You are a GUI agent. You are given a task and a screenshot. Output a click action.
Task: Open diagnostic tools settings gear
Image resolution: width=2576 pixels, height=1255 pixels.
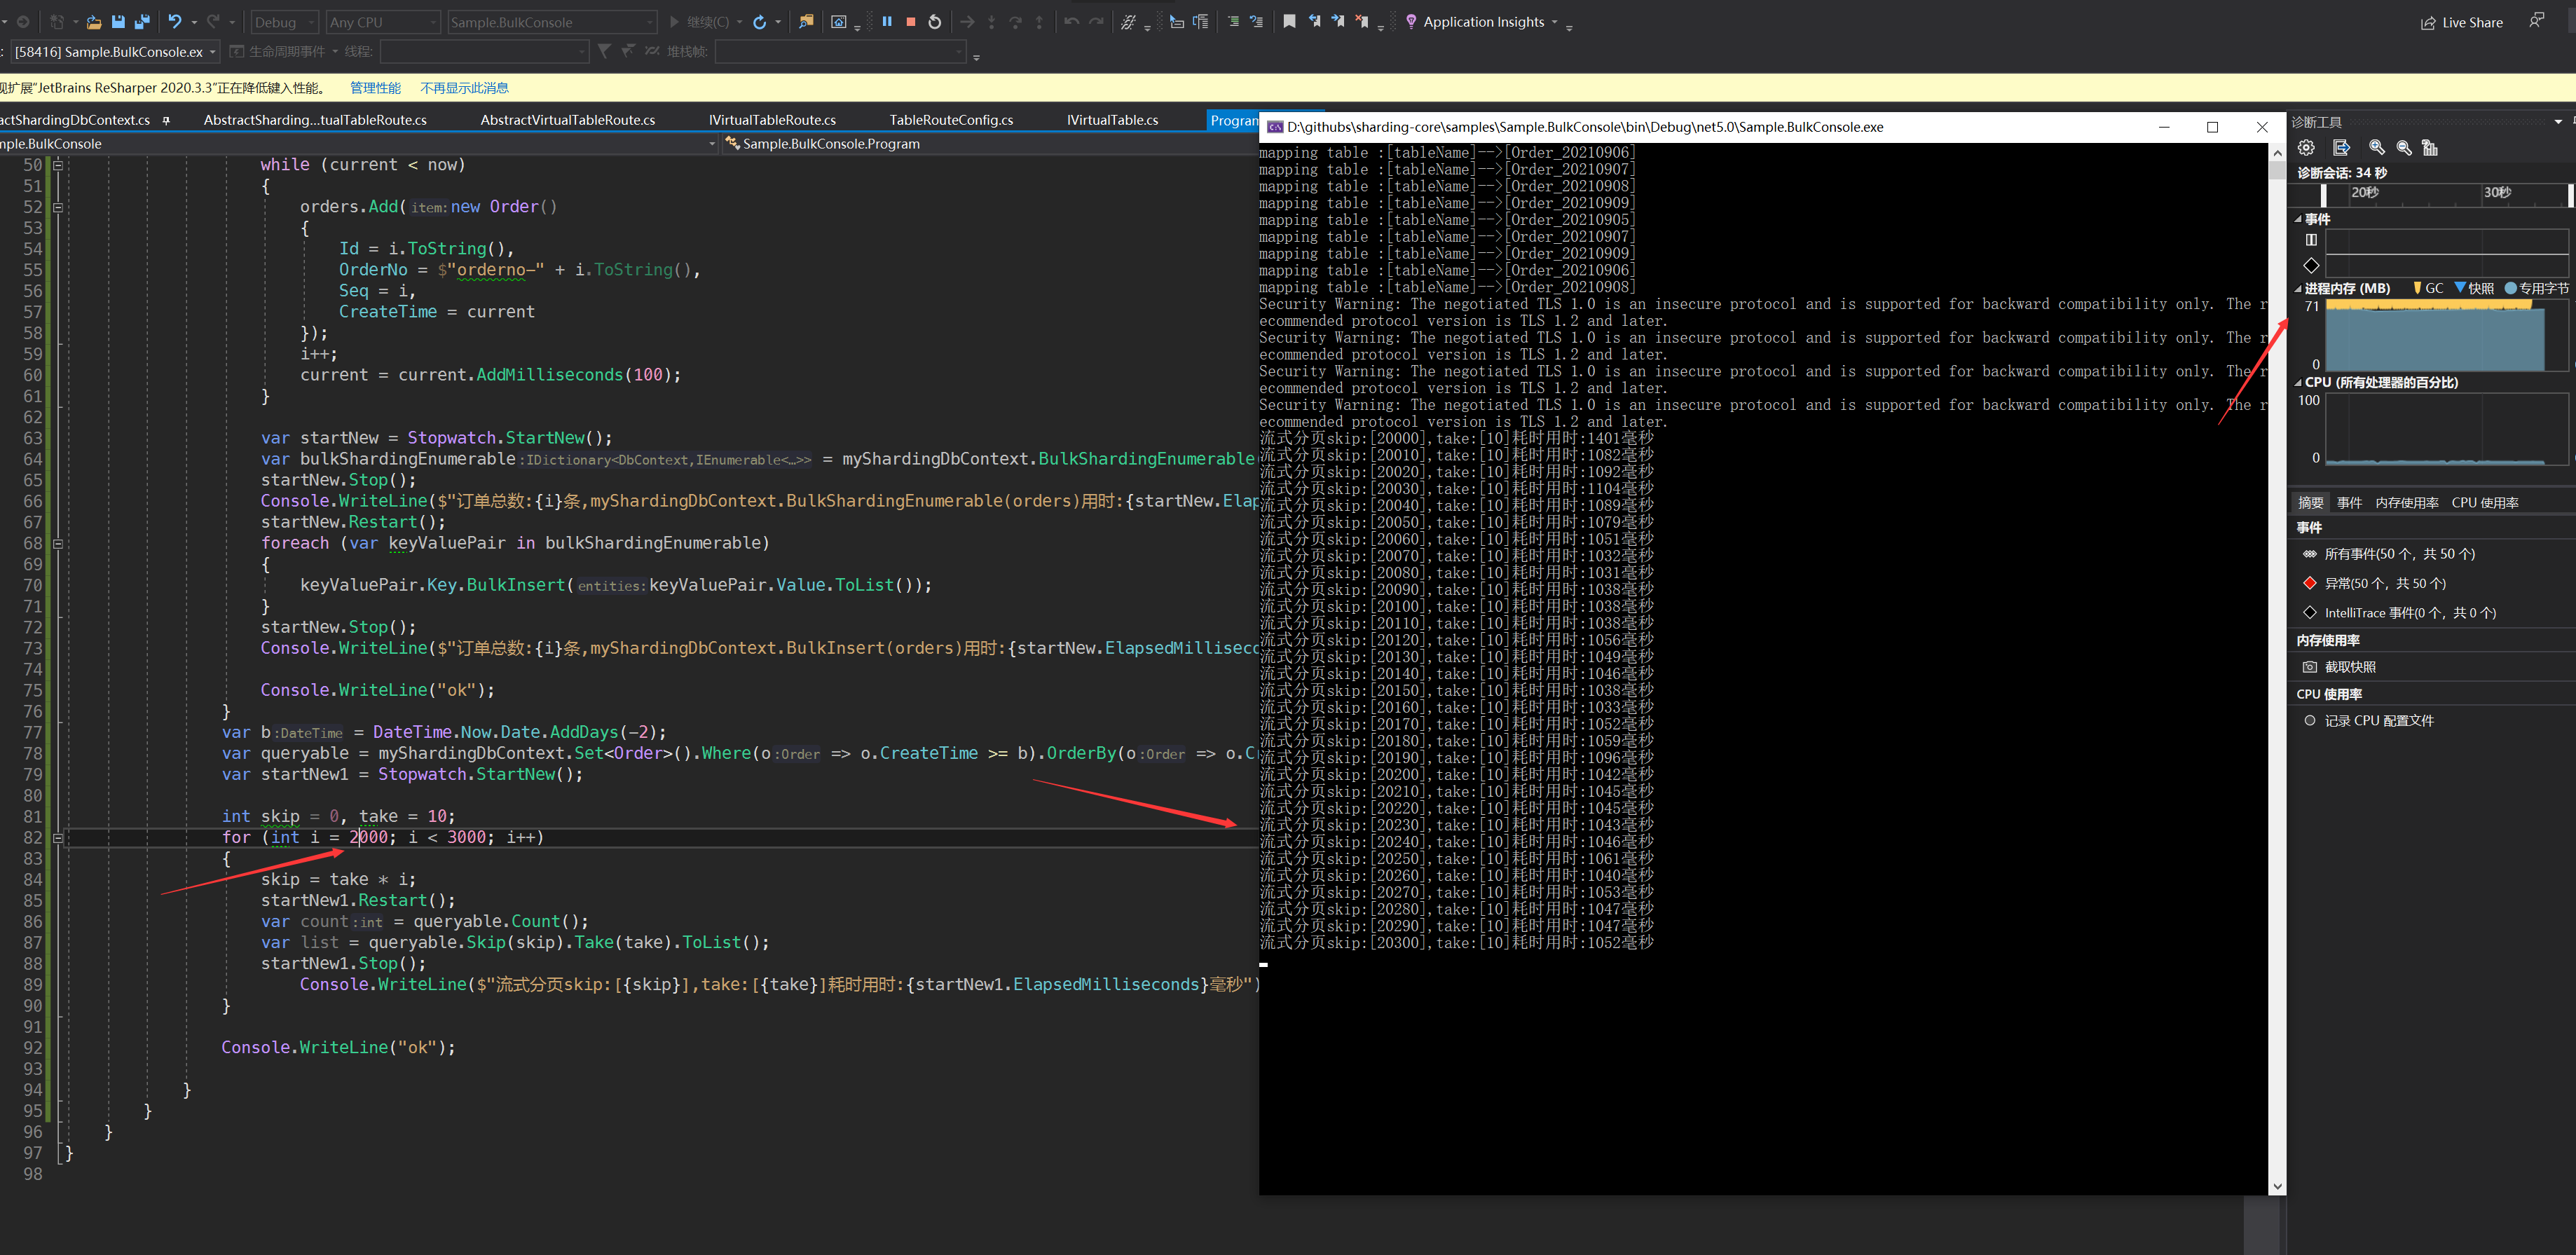click(2306, 147)
